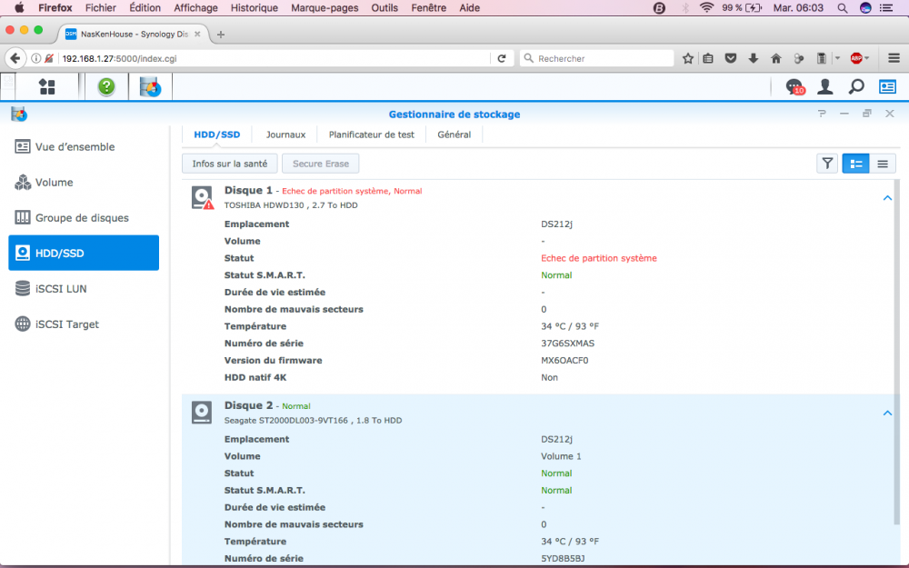Select iSCSI Target in sidebar
Screen dimensions: 909x568
point(84,324)
